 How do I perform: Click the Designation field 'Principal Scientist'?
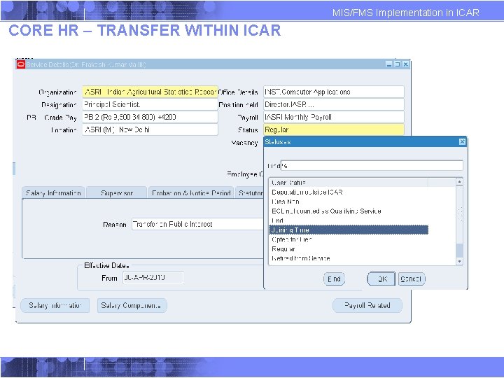point(150,104)
